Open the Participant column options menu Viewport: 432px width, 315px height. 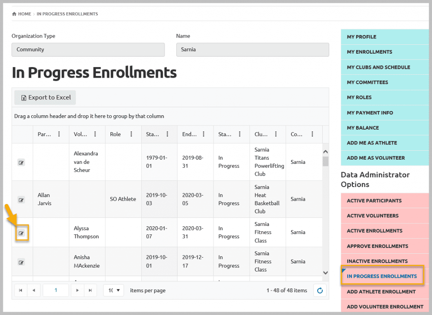click(x=59, y=134)
